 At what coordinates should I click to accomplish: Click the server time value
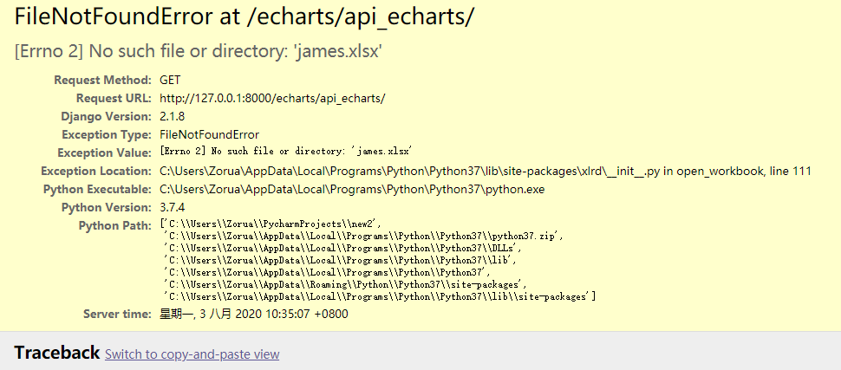coord(253,314)
